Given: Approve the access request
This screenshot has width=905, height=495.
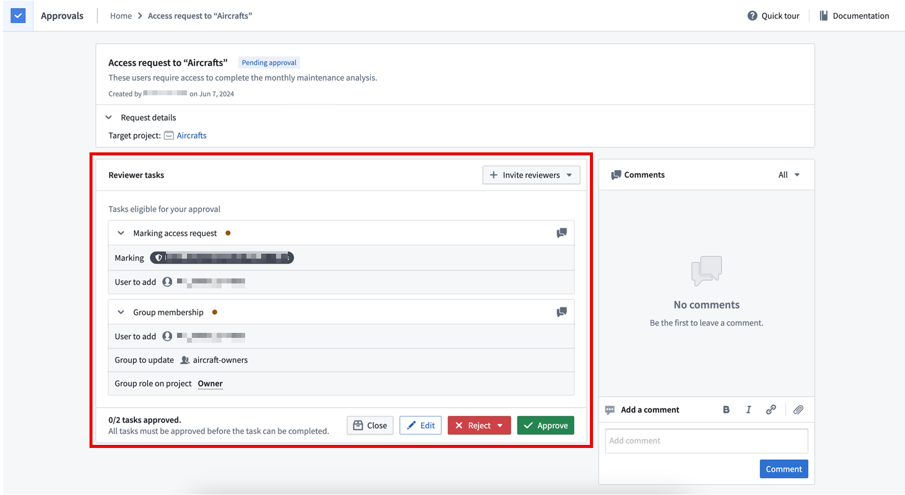Looking at the screenshot, I should (545, 426).
